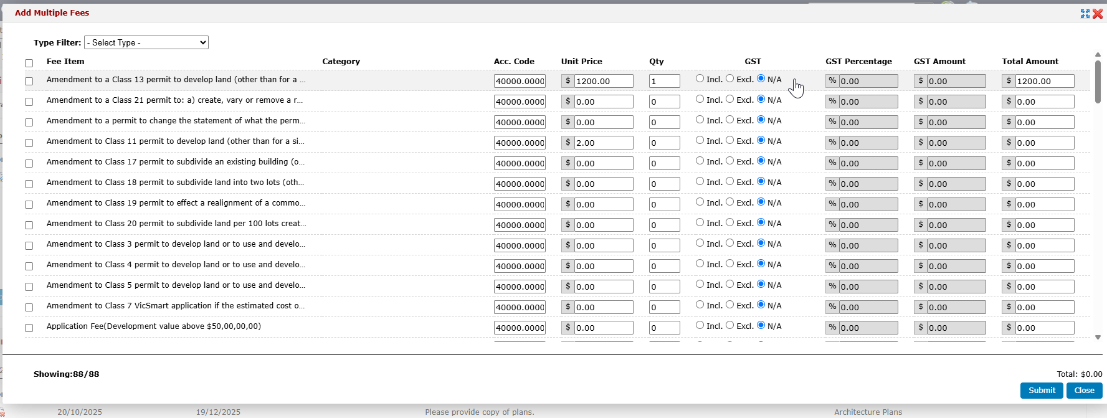The height and width of the screenshot is (418, 1107).
Task: Click Unit Price field showing 1200.00
Action: pyautogui.click(x=603, y=81)
